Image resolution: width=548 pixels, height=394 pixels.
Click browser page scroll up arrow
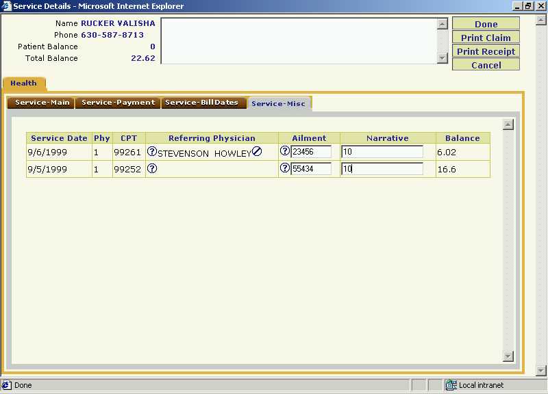click(541, 21)
